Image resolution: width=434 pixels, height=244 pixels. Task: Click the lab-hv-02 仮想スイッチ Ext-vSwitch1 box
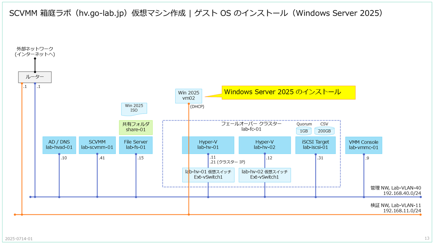click(x=265, y=175)
